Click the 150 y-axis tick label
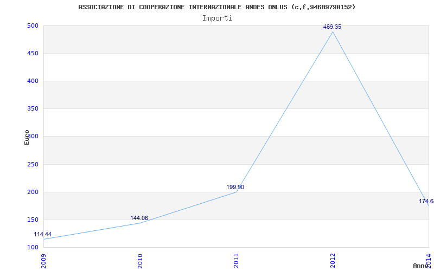 33,220
